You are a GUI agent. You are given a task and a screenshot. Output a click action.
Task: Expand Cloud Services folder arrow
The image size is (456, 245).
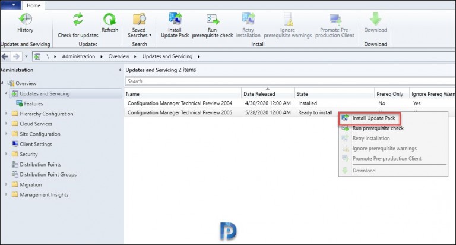point(6,124)
